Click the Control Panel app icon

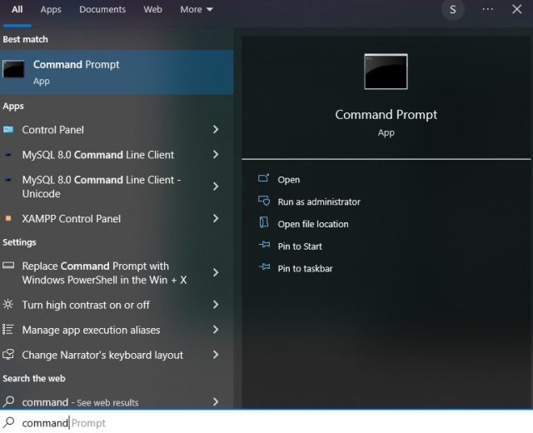tap(8, 130)
